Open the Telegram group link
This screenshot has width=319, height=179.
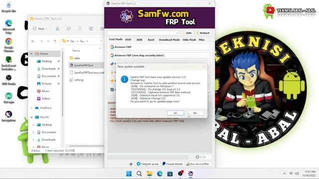tap(148, 164)
